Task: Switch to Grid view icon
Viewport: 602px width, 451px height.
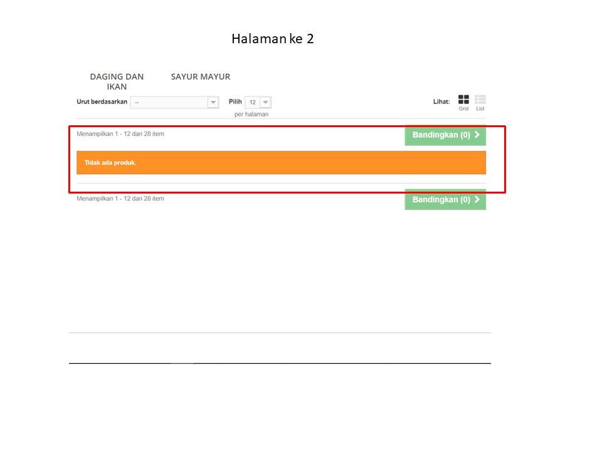Action: click(463, 100)
